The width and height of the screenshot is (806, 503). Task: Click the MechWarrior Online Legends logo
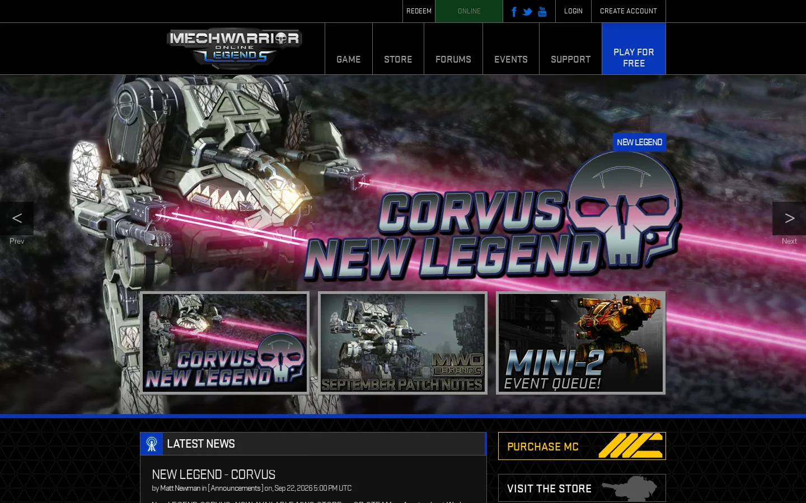234,49
